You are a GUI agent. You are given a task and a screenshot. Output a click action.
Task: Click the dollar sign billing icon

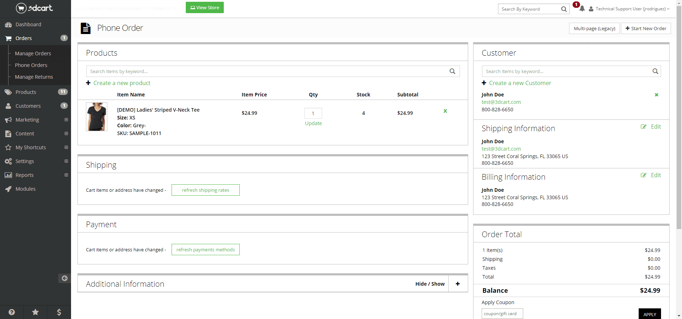click(59, 312)
